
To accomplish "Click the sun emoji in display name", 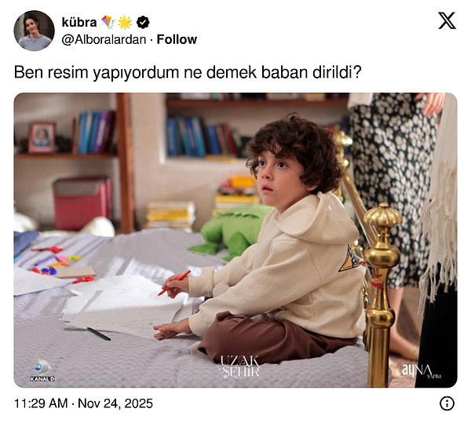I will 125,22.
